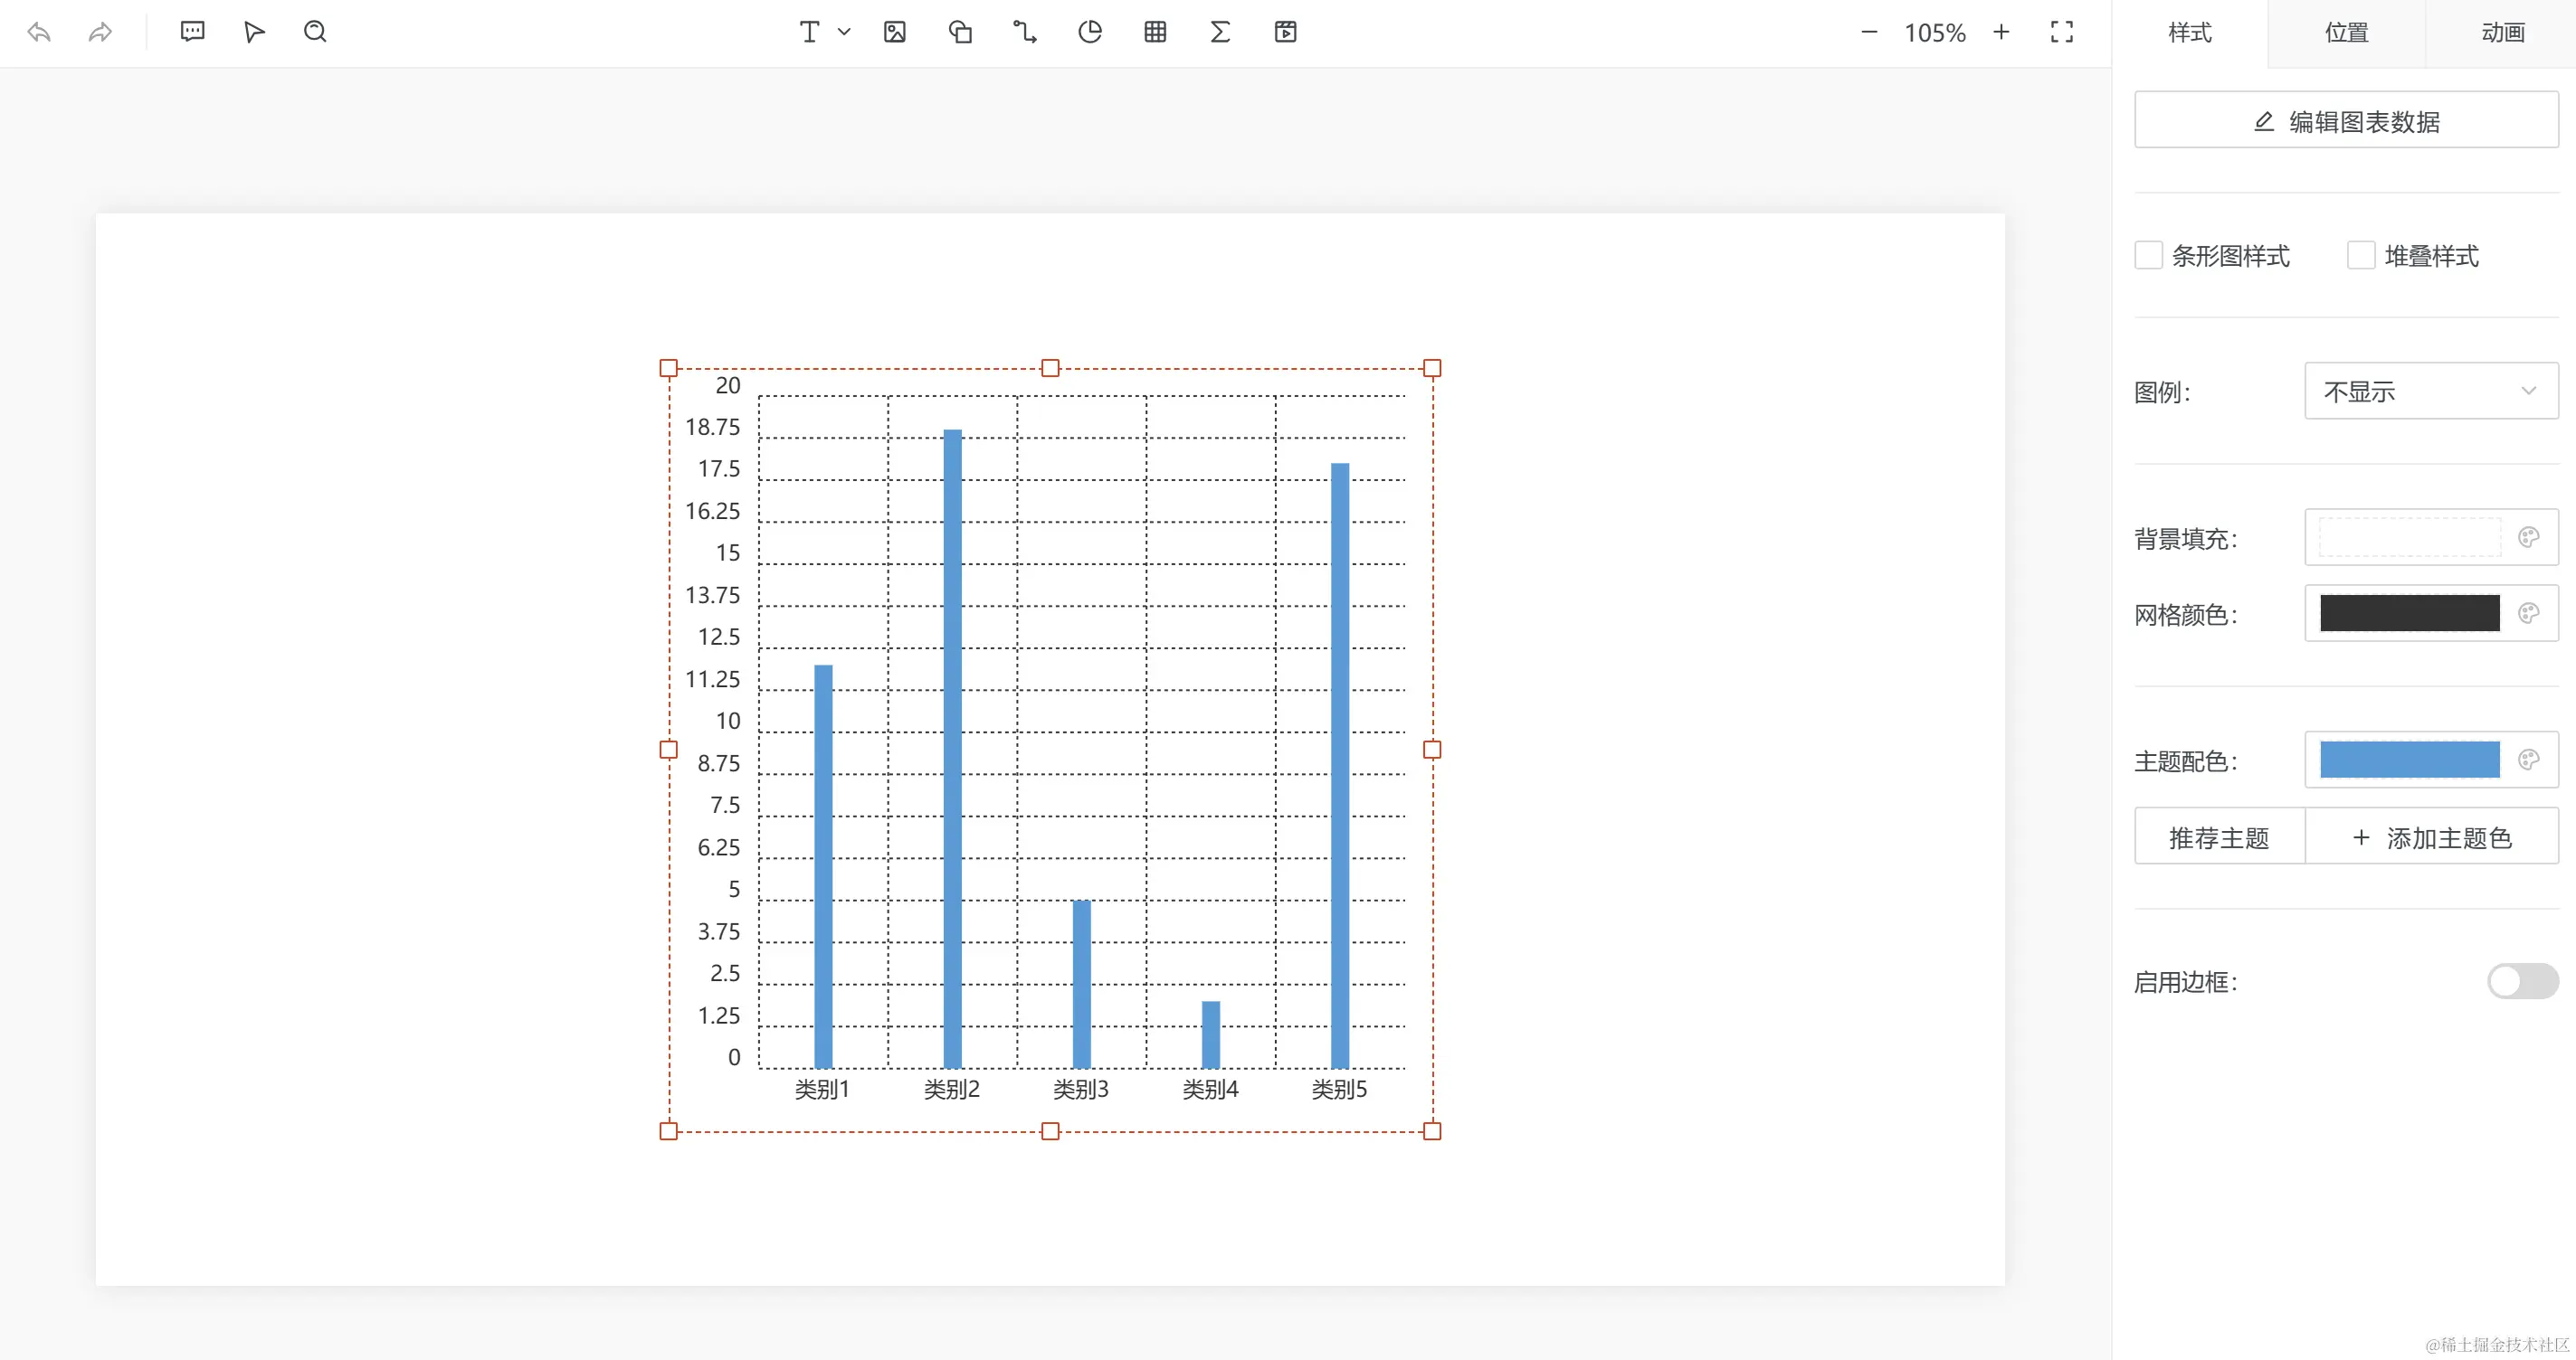Click the 18.75 y-axis label
The height and width of the screenshot is (1360, 2576).
[x=712, y=428]
